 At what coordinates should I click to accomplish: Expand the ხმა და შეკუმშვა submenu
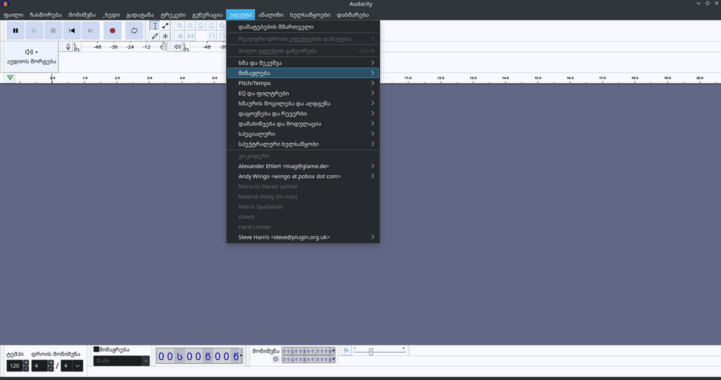click(x=303, y=63)
